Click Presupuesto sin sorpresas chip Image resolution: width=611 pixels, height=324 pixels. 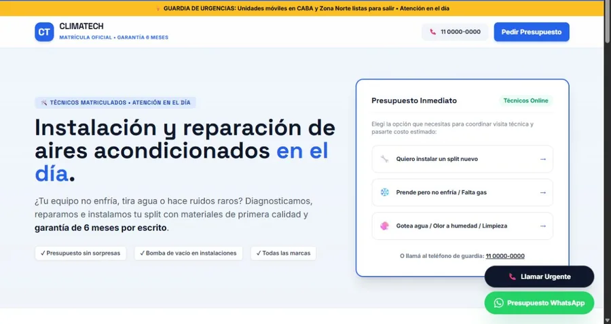click(x=81, y=253)
